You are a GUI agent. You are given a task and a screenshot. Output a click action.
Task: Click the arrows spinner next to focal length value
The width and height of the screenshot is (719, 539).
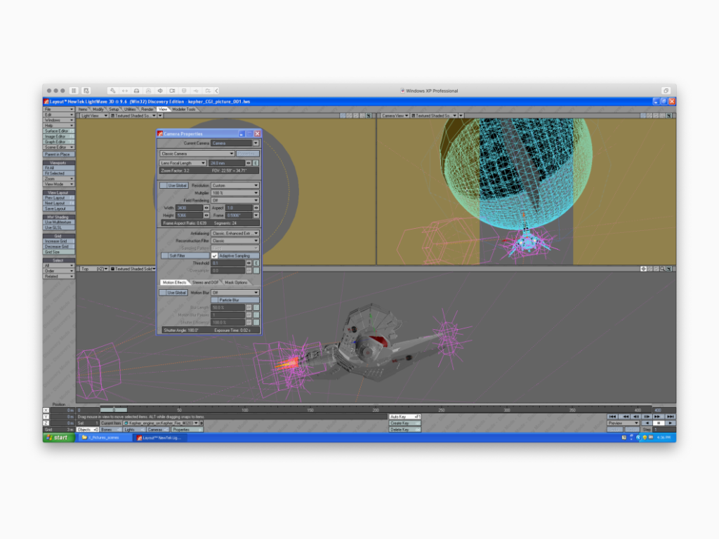pos(249,163)
